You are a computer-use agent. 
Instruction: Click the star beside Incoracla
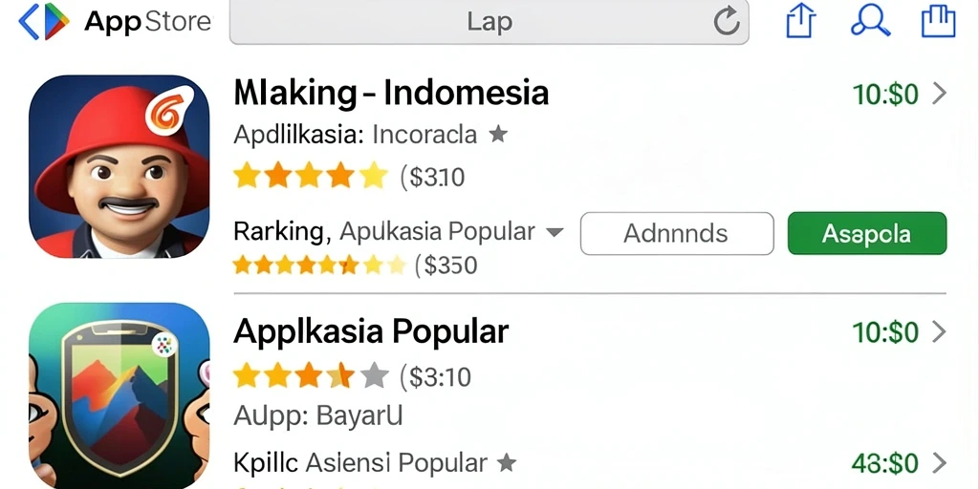click(x=497, y=134)
